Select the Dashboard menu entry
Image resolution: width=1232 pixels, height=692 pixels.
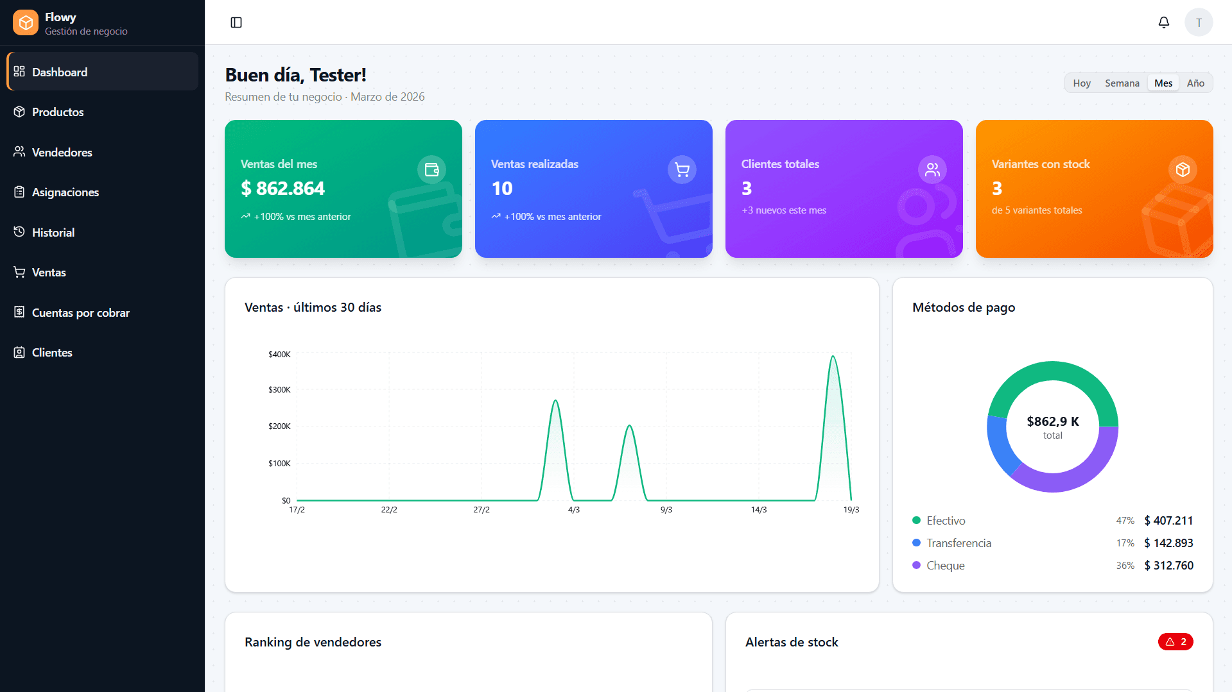(59, 72)
